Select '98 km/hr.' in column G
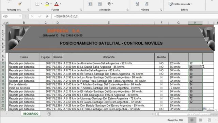 pyautogui.click(x=178, y=78)
